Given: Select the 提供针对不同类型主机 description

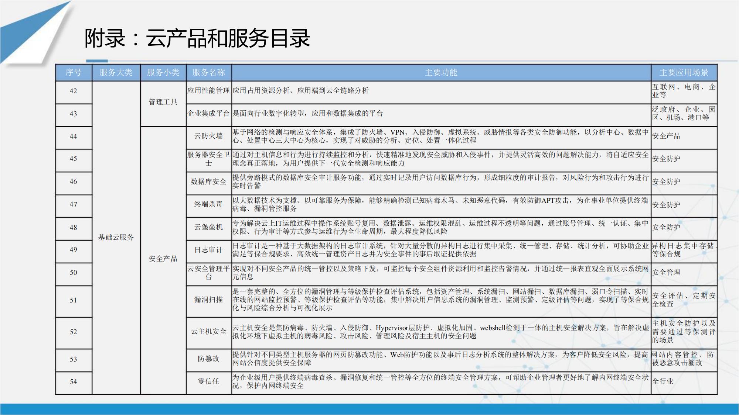Looking at the screenshot, I should coord(441,359).
